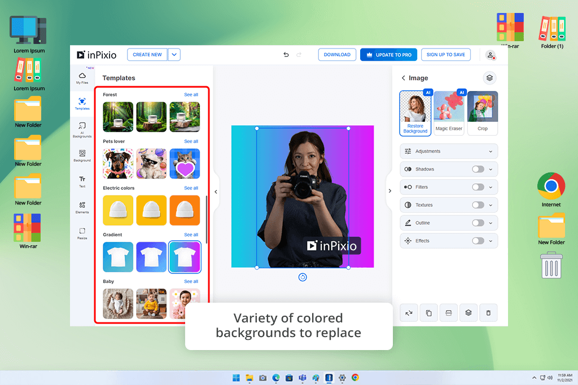Viewport: 578px width, 385px height.
Task: Open the Recycle Bin desktop icon
Action: coord(551,265)
